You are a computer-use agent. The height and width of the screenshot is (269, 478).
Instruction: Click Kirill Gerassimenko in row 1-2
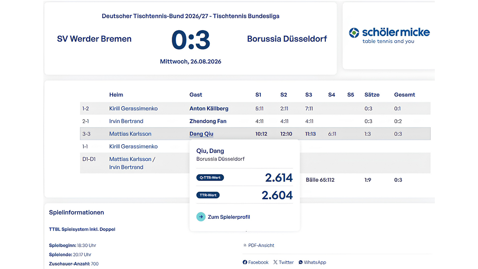click(x=133, y=108)
